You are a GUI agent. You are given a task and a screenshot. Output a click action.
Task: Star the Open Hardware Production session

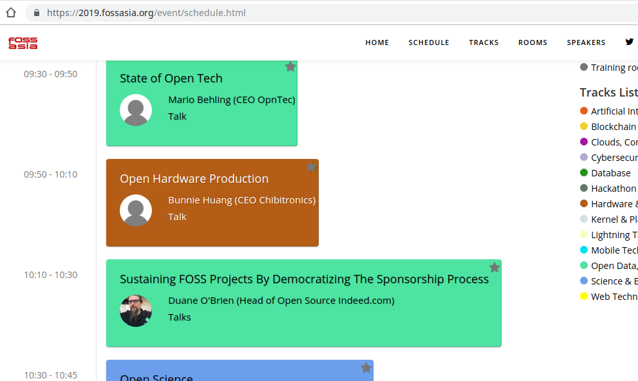point(311,167)
